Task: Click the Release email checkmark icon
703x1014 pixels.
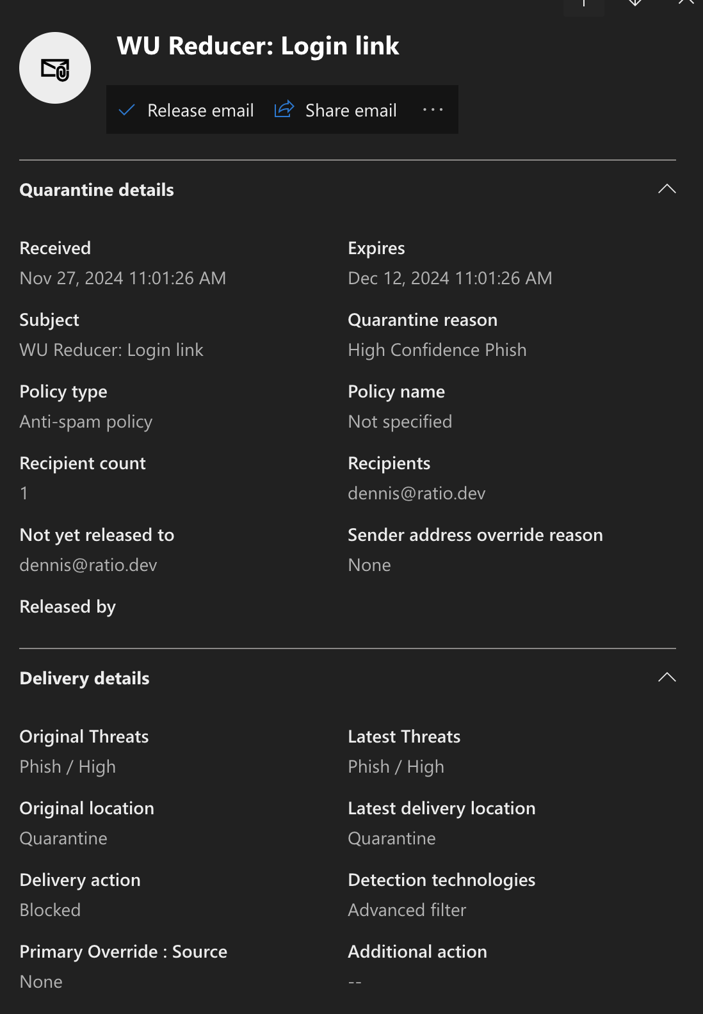Action: pos(127,110)
